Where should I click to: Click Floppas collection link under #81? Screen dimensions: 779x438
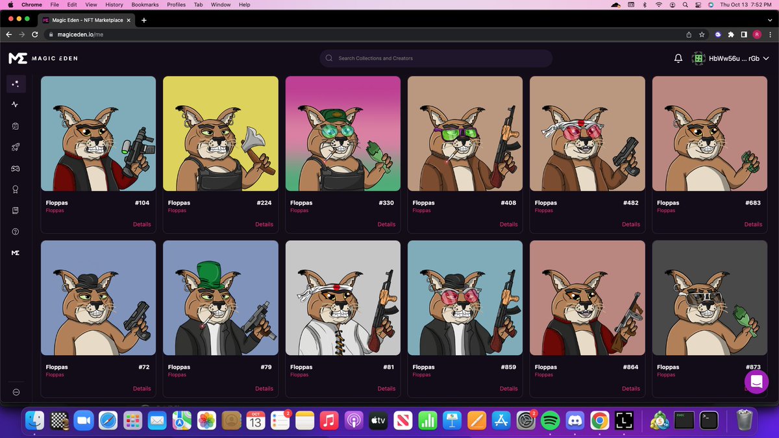(x=299, y=374)
